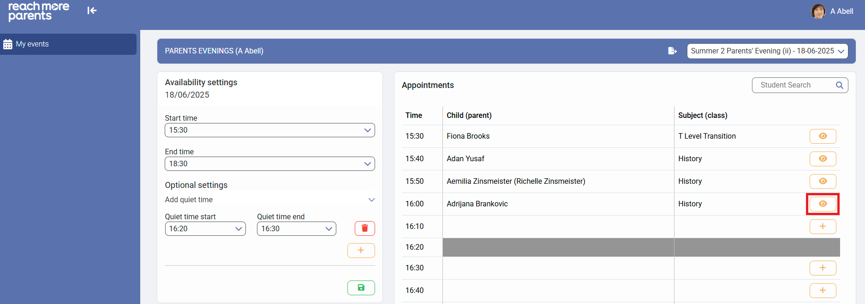View Adrijana Brankovic appointment via eye icon

pyautogui.click(x=823, y=204)
